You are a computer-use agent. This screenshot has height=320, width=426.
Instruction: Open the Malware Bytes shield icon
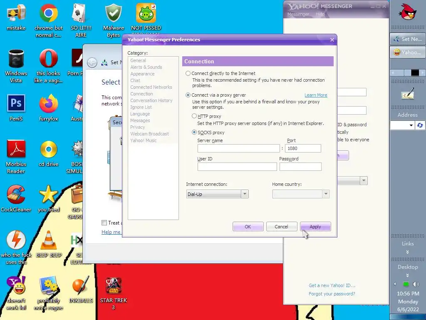pos(113,13)
